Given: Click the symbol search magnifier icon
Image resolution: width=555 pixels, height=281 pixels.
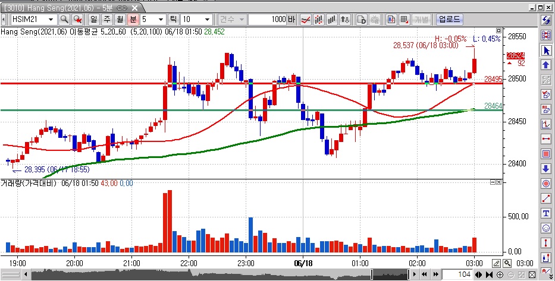Looking at the screenshot, I should click(64, 20).
